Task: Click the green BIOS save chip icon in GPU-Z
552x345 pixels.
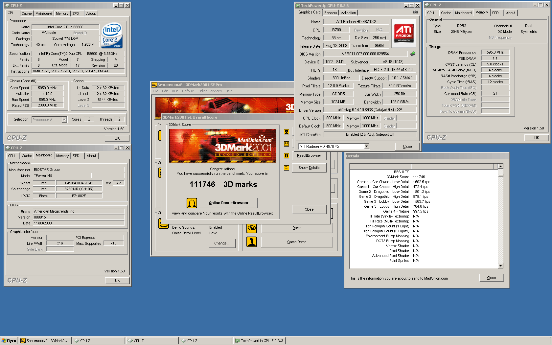Action: pyautogui.click(x=413, y=54)
